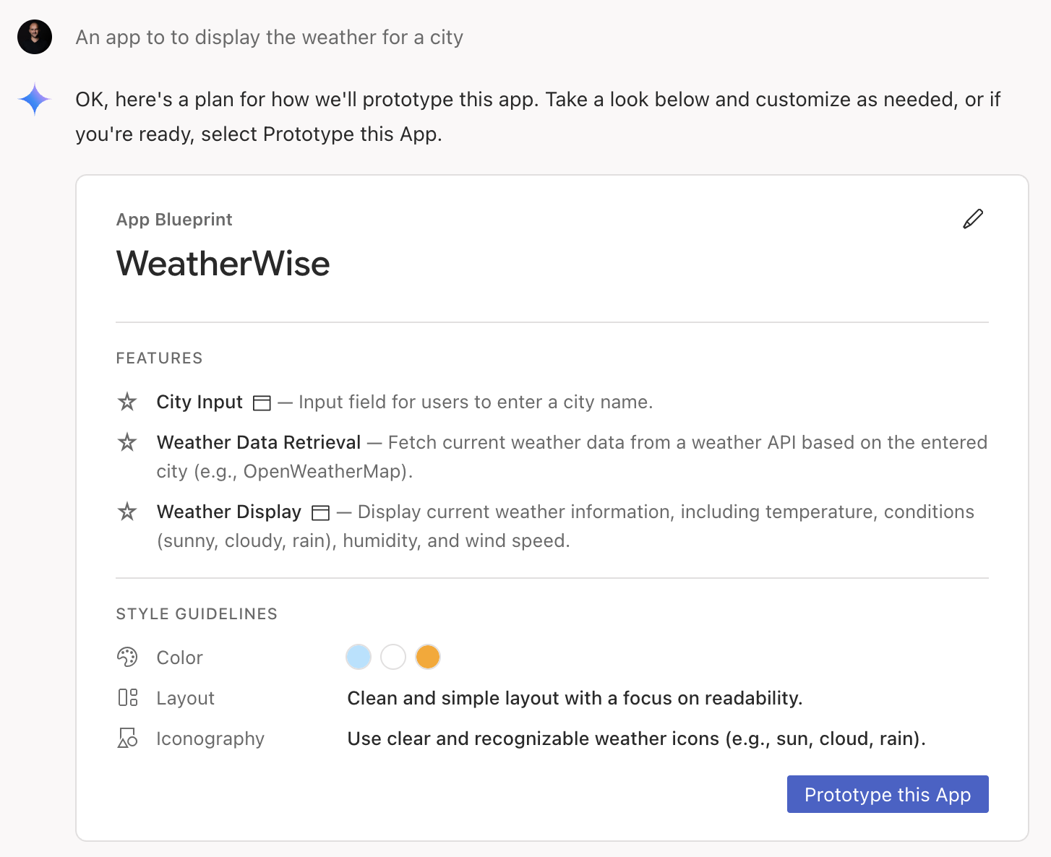Click the City Input feature name

pyautogui.click(x=200, y=402)
